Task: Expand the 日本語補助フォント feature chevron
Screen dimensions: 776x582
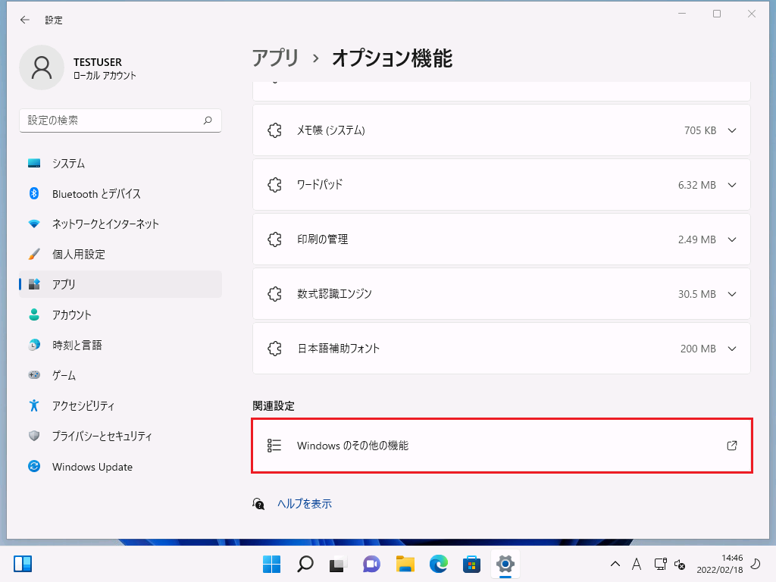Action: click(731, 349)
